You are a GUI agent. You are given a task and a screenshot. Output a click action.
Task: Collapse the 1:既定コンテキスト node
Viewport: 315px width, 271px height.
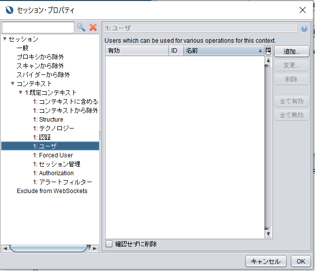(20, 92)
